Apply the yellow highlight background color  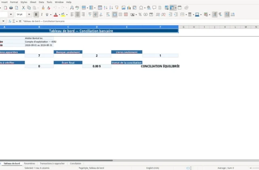click(x=63, y=15)
